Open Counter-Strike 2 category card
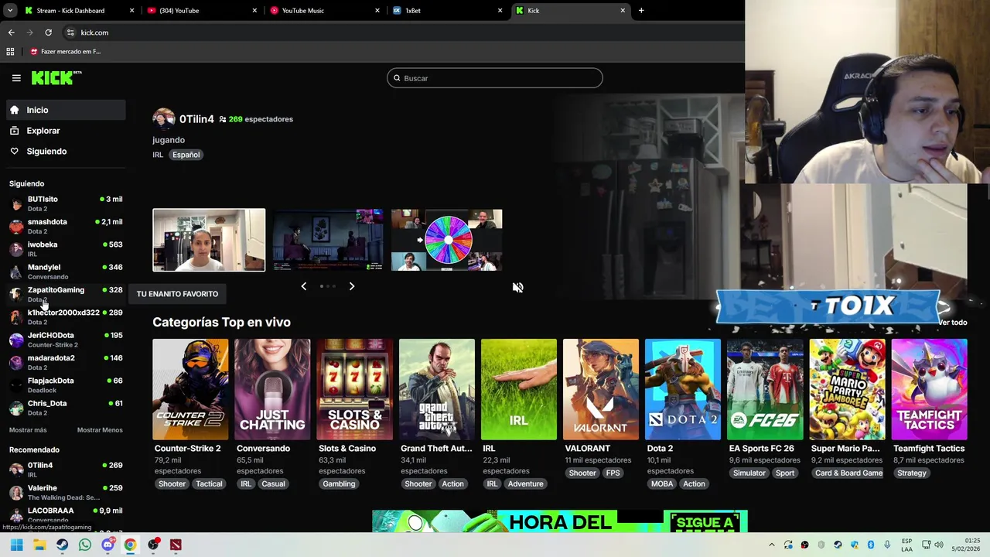This screenshot has width=990, height=557. [190, 389]
